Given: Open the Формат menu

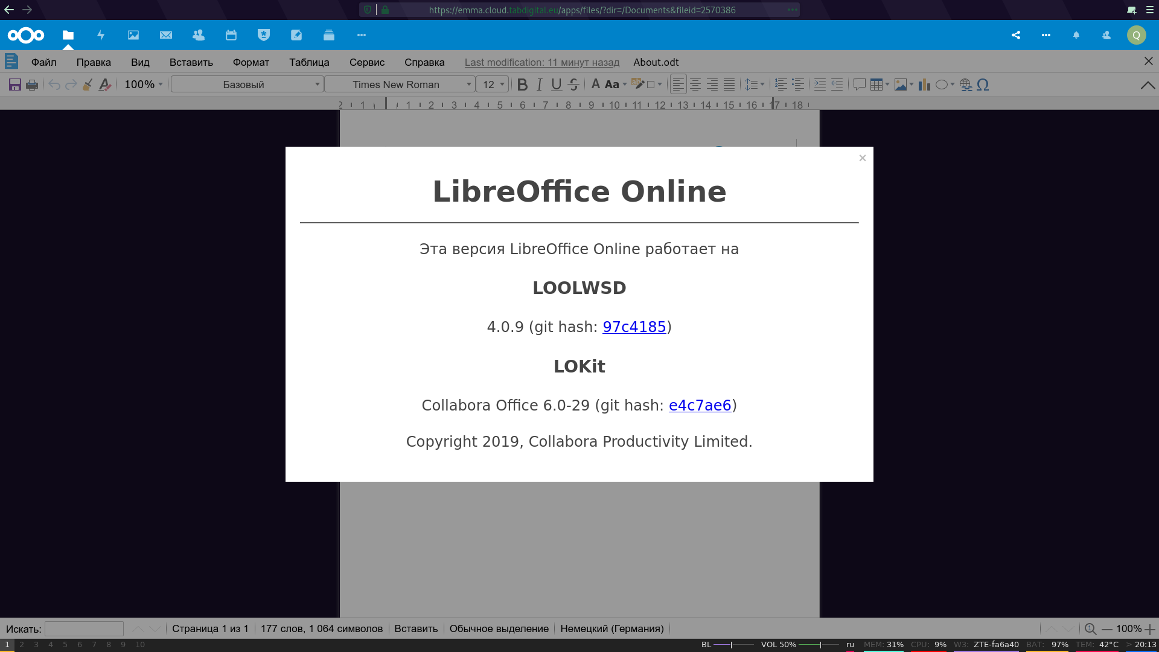Looking at the screenshot, I should coord(251,62).
